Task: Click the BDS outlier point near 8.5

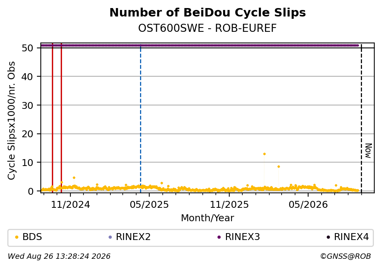Action: [279, 166]
